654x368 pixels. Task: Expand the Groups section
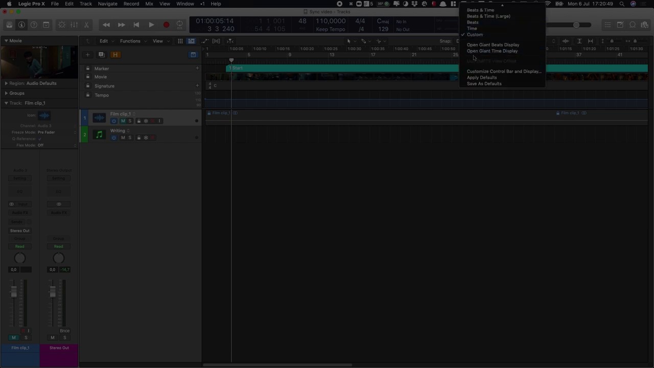coord(6,93)
